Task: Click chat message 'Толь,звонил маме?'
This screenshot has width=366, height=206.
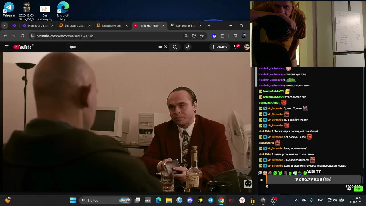Action: tap(295, 148)
